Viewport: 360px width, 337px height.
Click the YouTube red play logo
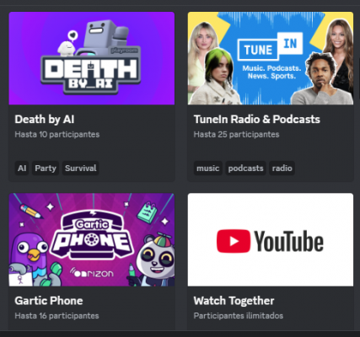click(234, 241)
